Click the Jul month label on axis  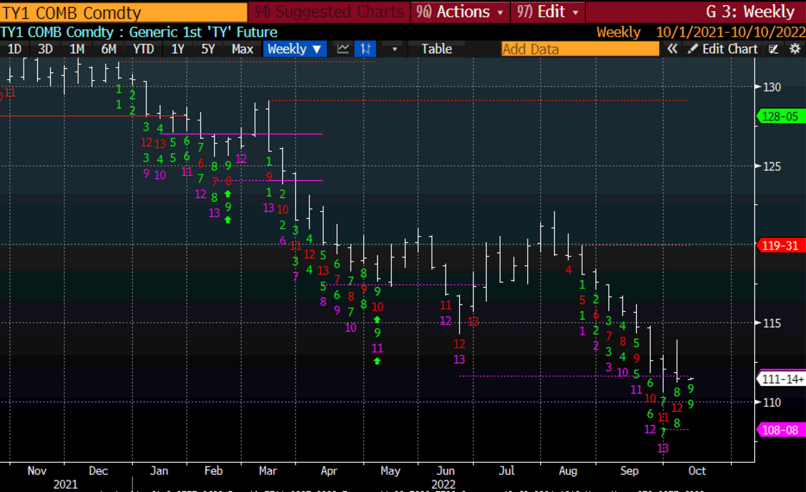(x=507, y=471)
